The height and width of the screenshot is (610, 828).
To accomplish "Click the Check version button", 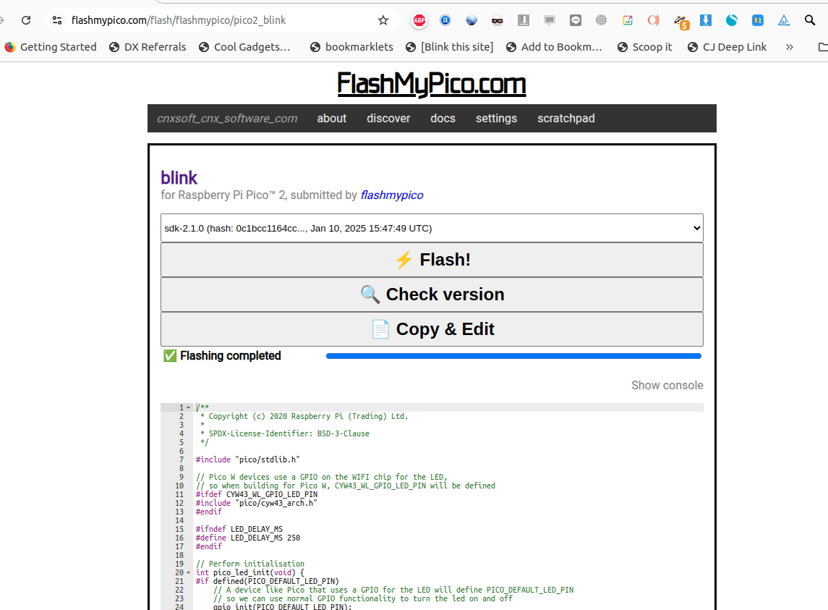I will tap(432, 295).
